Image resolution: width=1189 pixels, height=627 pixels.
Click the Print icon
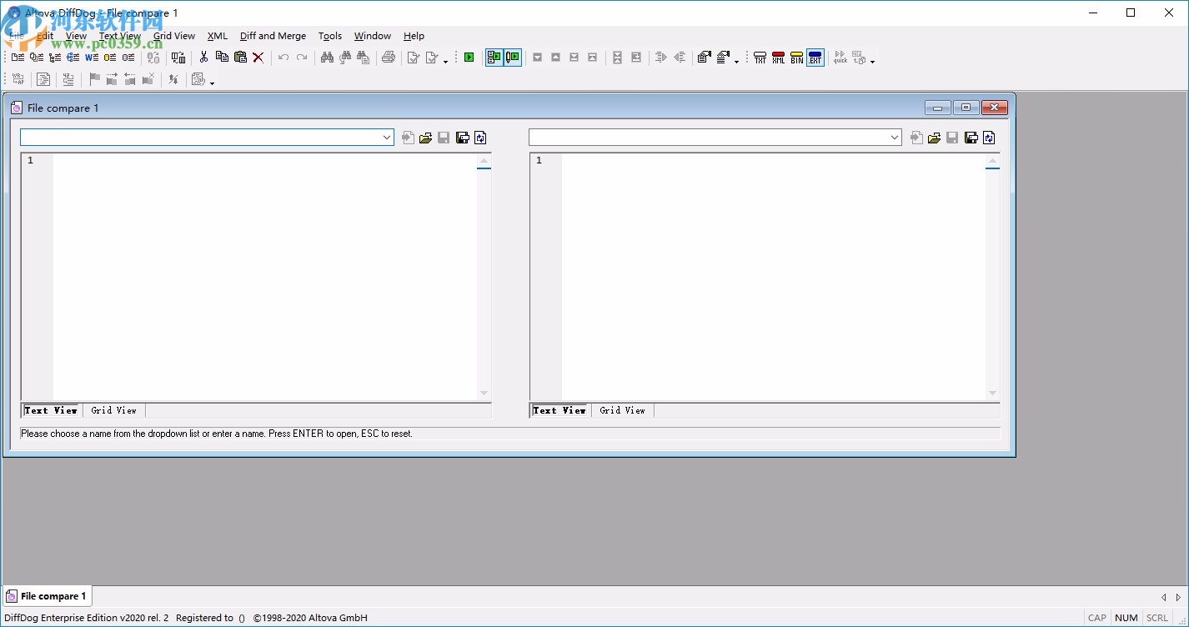tap(389, 58)
